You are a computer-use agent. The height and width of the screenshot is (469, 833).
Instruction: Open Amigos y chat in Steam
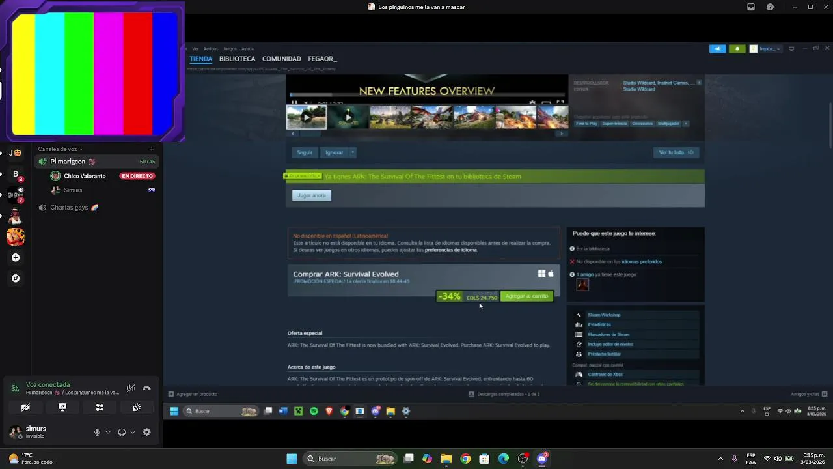(809, 394)
